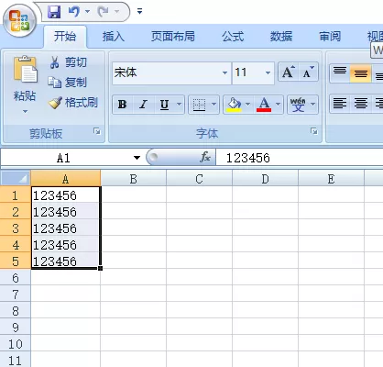Click the Name Box showing A1
The height and width of the screenshot is (367, 383).
click(64, 158)
